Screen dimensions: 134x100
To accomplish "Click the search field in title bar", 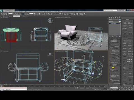I will 110,10.
